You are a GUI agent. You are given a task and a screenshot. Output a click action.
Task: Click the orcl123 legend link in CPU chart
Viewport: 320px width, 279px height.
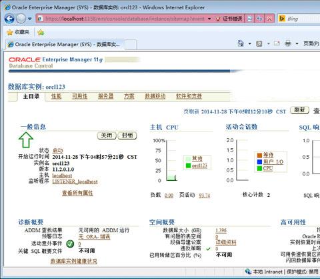click(199, 166)
